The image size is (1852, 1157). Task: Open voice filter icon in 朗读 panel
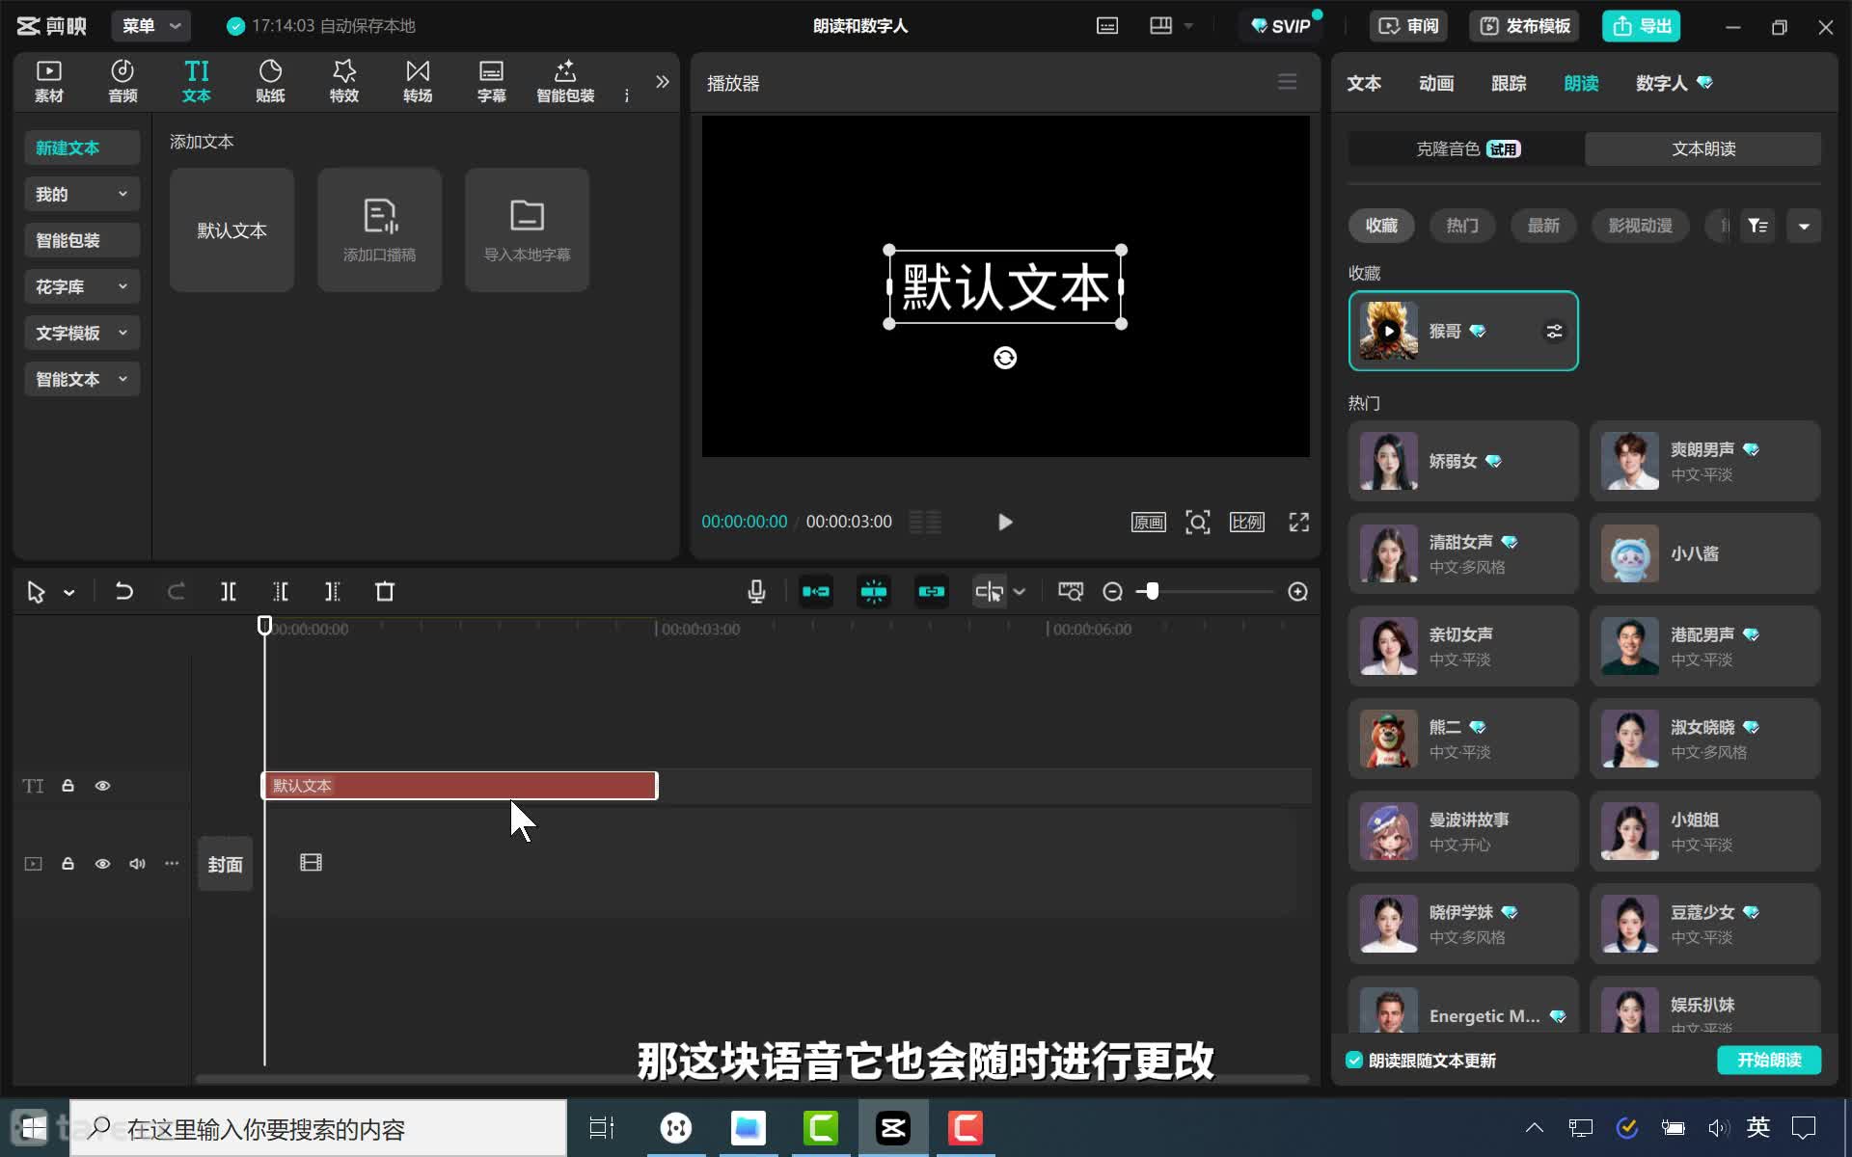(x=1757, y=226)
